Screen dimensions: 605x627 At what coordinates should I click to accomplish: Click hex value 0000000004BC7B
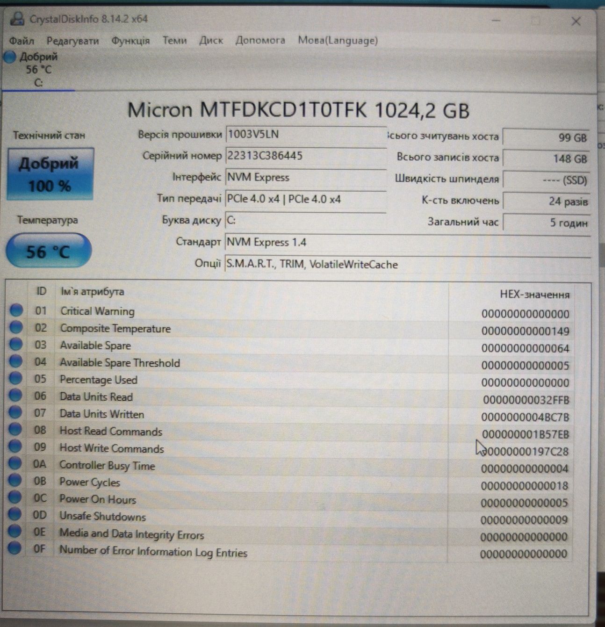coord(525,417)
